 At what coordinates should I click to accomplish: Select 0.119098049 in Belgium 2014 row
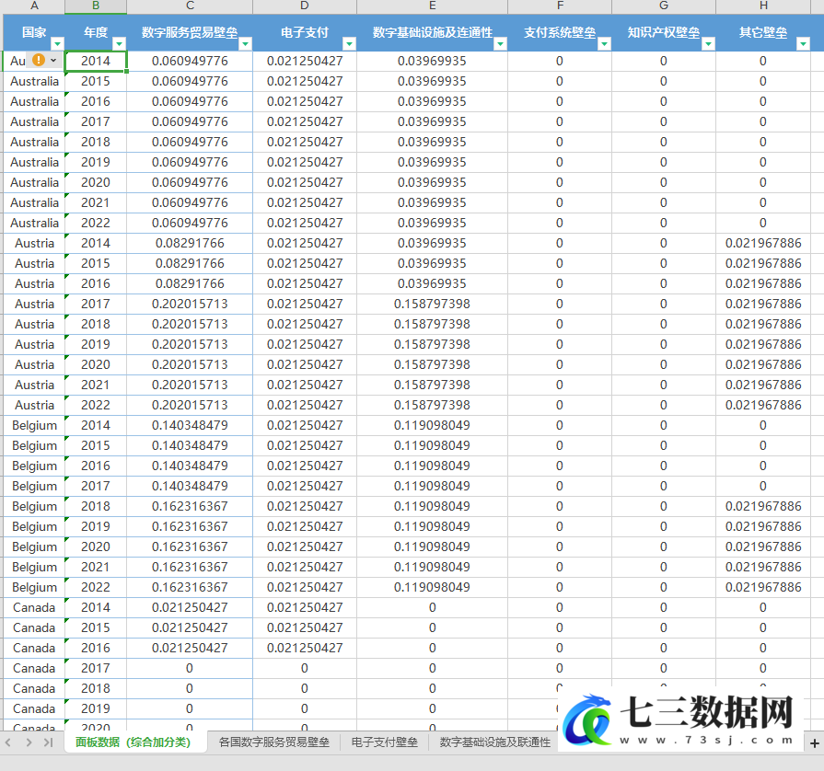pyautogui.click(x=432, y=425)
